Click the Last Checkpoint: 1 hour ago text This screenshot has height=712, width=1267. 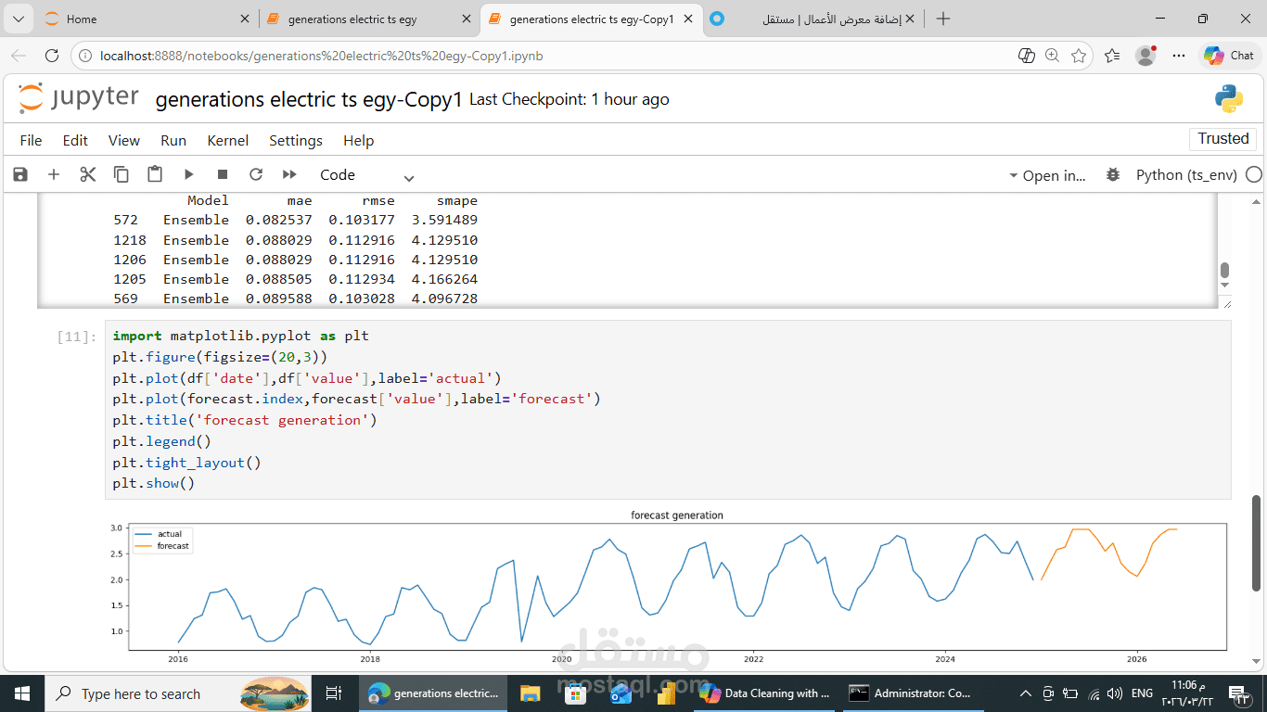(569, 99)
